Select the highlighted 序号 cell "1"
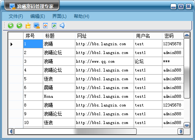 [33, 44]
